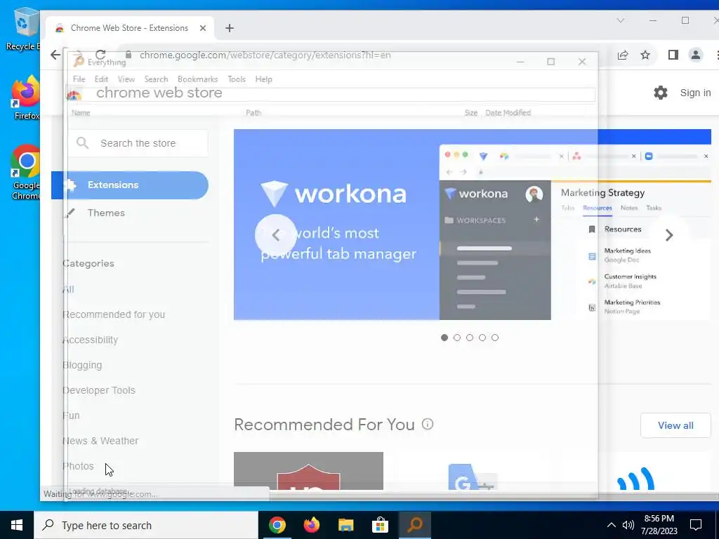
Task: Click the Chrome Web Store rainbow logo
Action: (74, 95)
